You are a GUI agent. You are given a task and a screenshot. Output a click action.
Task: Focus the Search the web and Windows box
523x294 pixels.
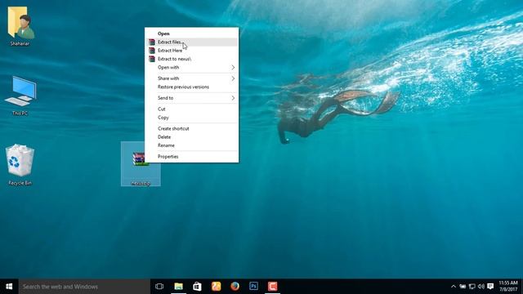(x=84, y=287)
